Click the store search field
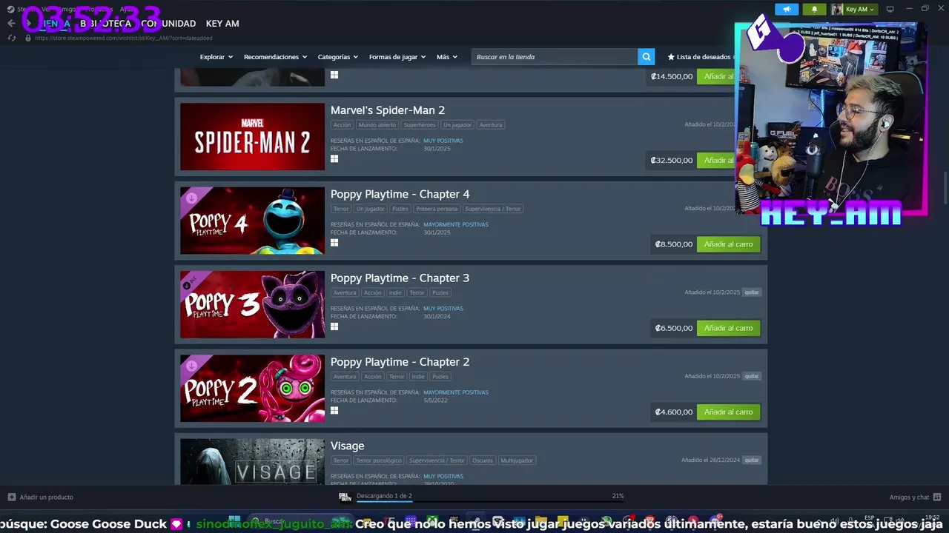 tap(555, 57)
